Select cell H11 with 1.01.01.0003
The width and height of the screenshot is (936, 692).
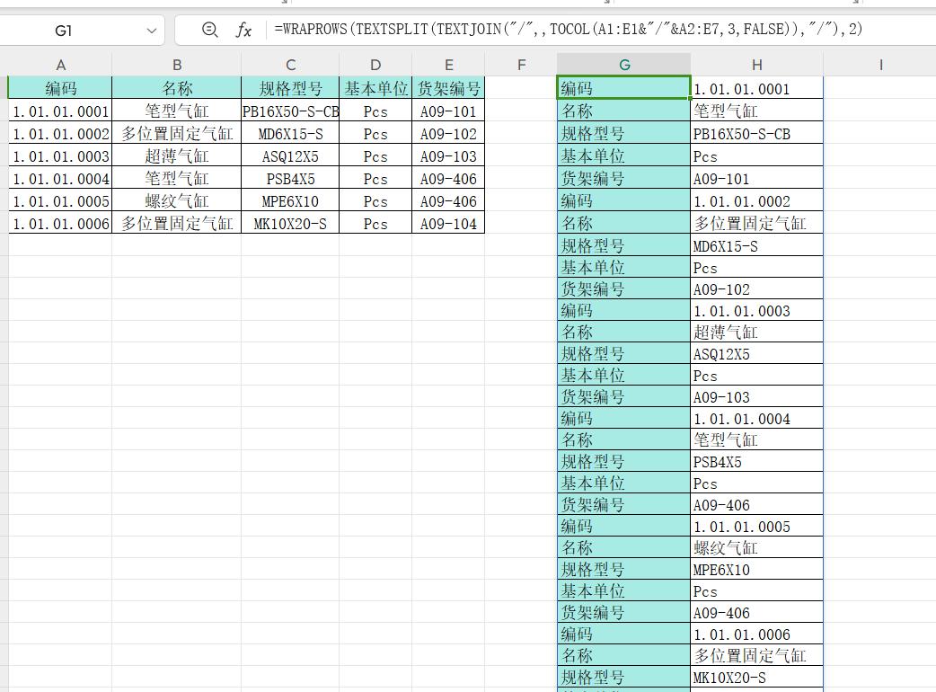[757, 310]
